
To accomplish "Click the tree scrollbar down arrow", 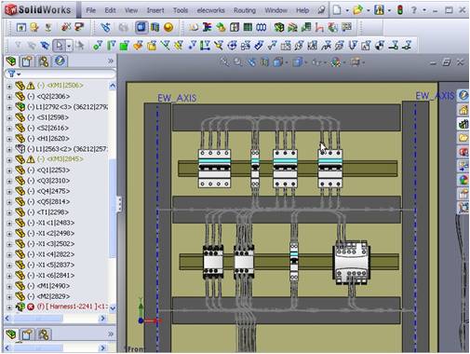I will click(x=113, y=308).
